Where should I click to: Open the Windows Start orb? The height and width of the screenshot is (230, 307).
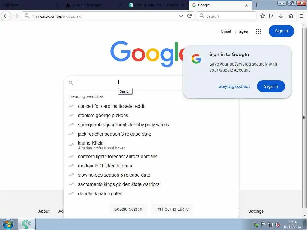8,224
